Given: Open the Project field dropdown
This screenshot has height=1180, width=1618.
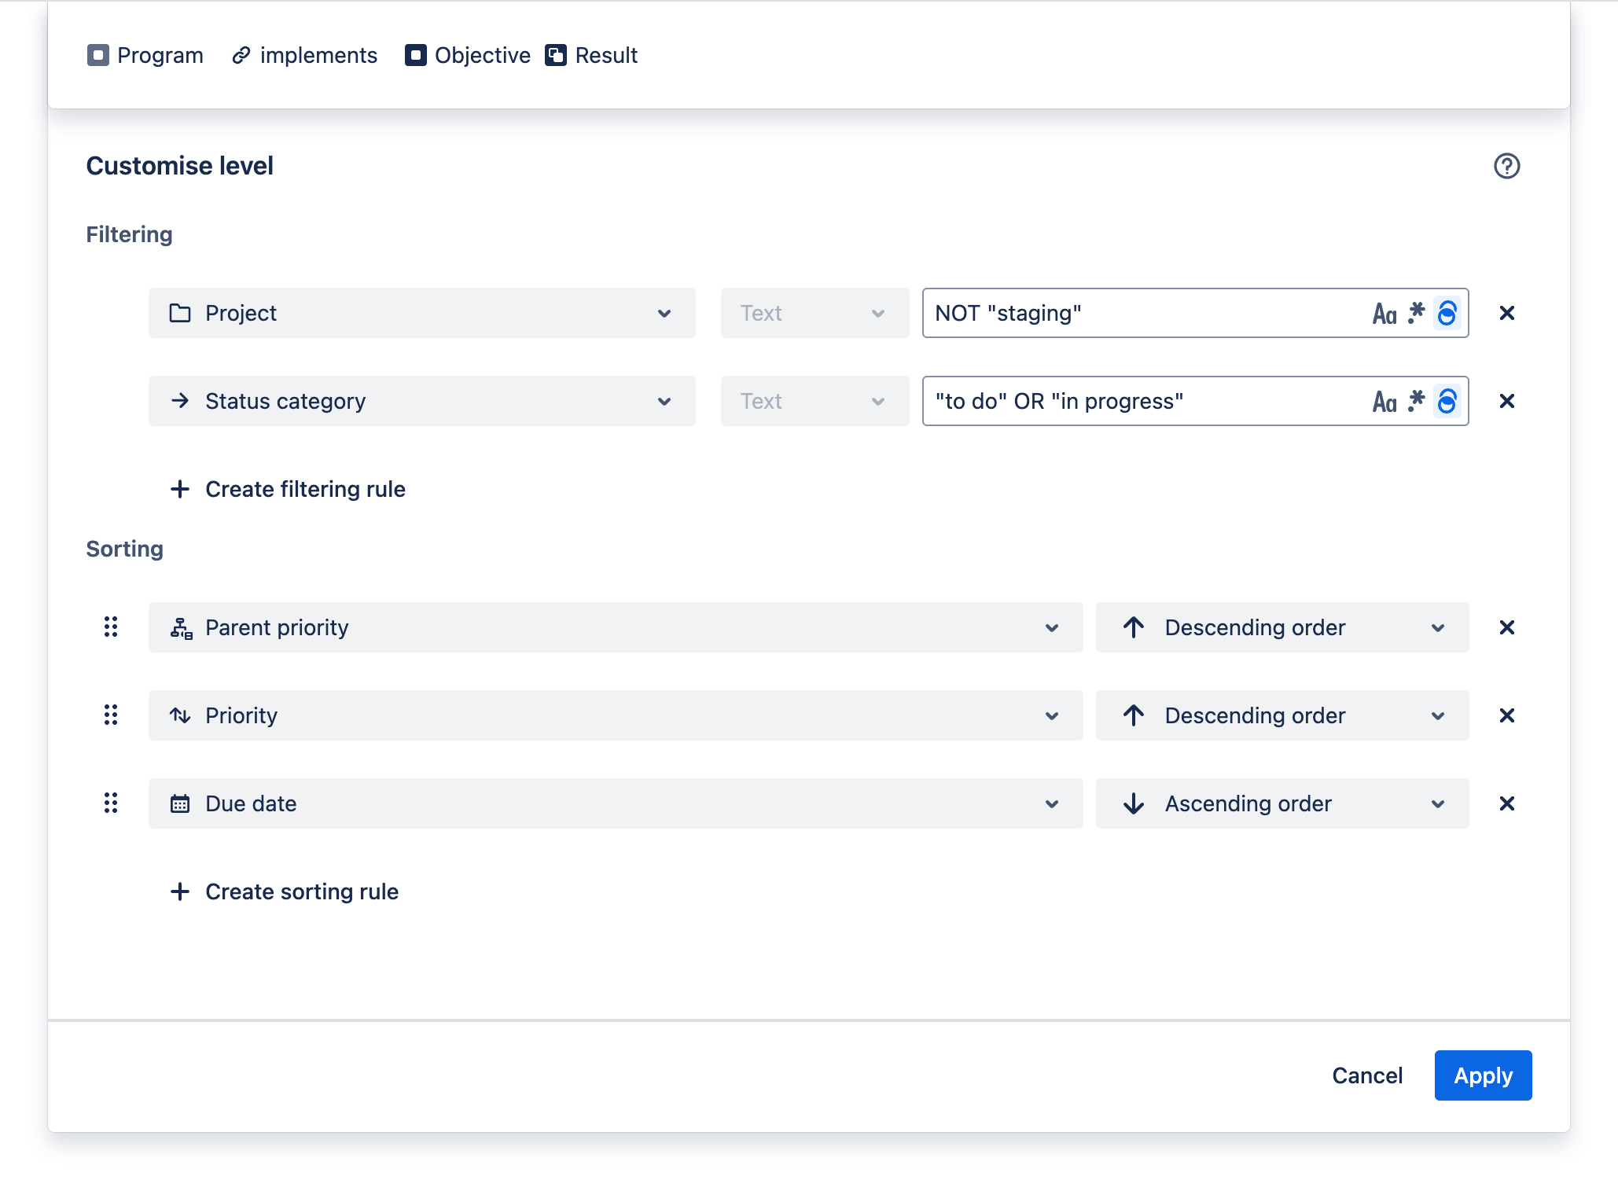Looking at the screenshot, I should pos(421,313).
